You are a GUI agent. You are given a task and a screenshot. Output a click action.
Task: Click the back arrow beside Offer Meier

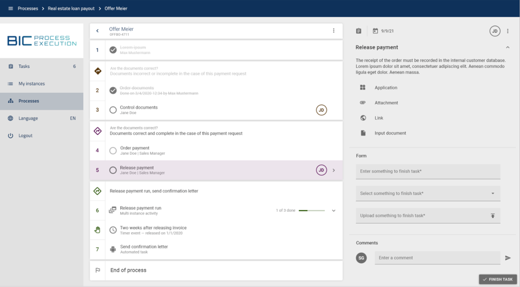(97, 31)
